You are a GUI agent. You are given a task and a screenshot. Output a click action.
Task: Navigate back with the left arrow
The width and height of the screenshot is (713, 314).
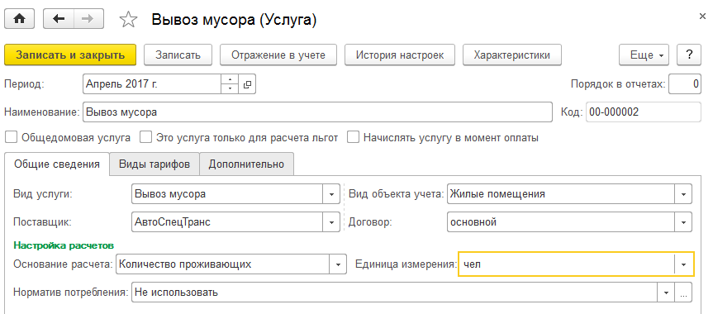pos(59,19)
